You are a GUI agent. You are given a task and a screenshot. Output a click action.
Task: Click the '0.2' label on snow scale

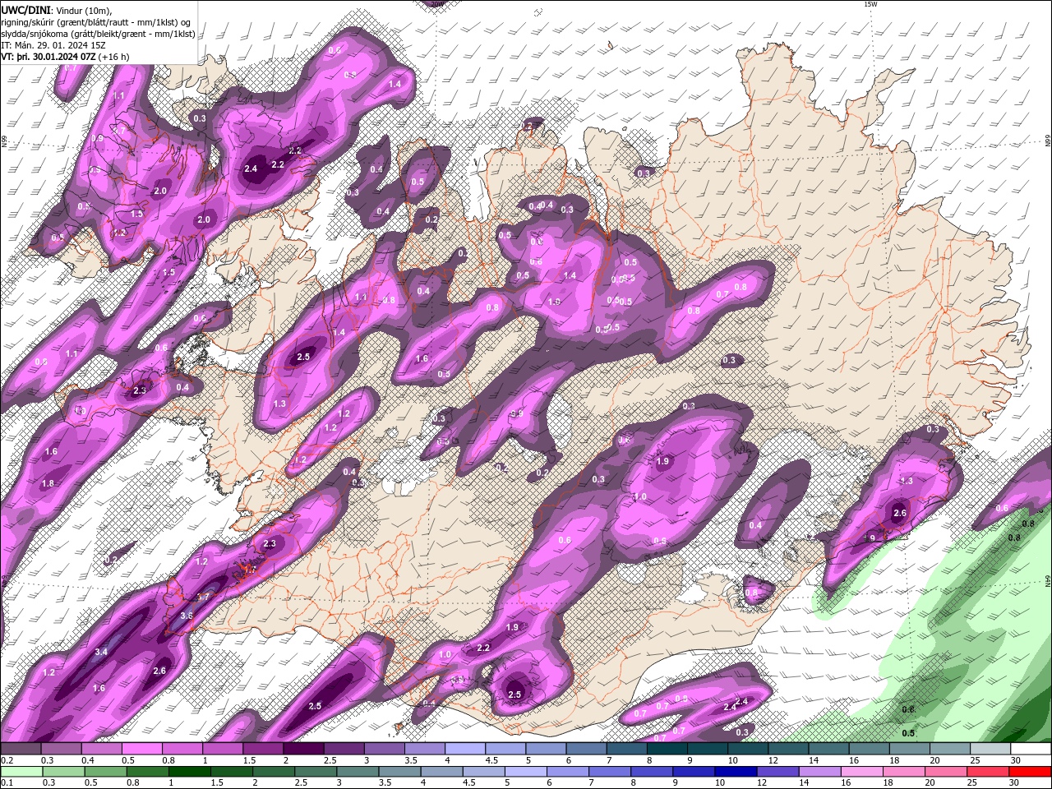[7, 760]
